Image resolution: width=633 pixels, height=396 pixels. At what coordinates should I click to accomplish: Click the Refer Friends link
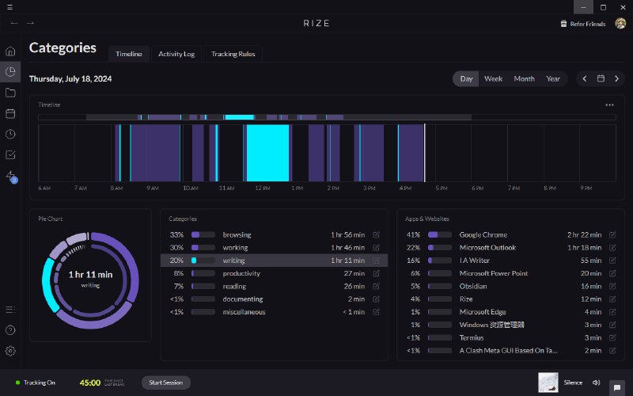(582, 24)
